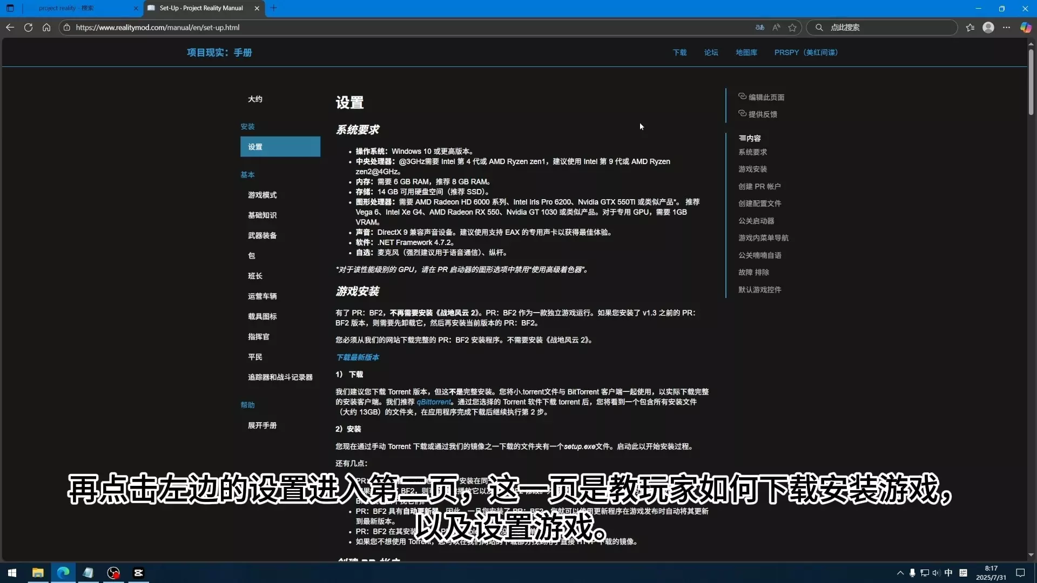Click the read aloud icon in address bar

[776, 28]
